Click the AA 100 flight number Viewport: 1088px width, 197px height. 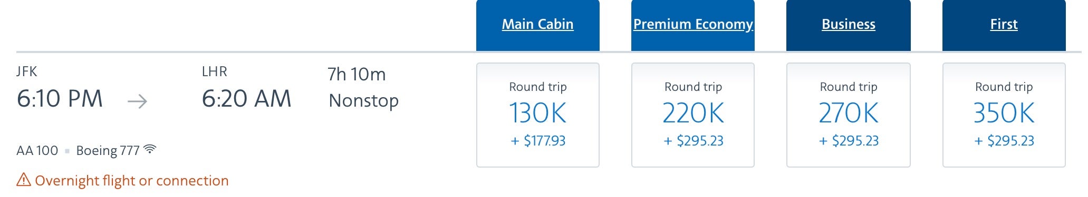37,151
